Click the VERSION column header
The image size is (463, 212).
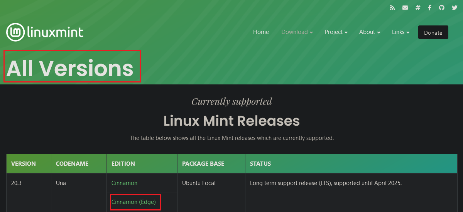click(29, 164)
